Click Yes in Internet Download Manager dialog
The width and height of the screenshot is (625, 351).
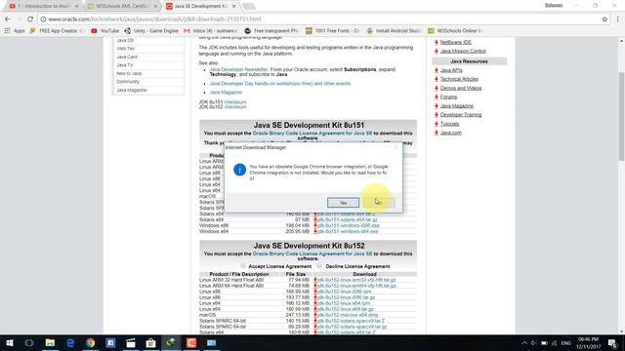pos(343,203)
